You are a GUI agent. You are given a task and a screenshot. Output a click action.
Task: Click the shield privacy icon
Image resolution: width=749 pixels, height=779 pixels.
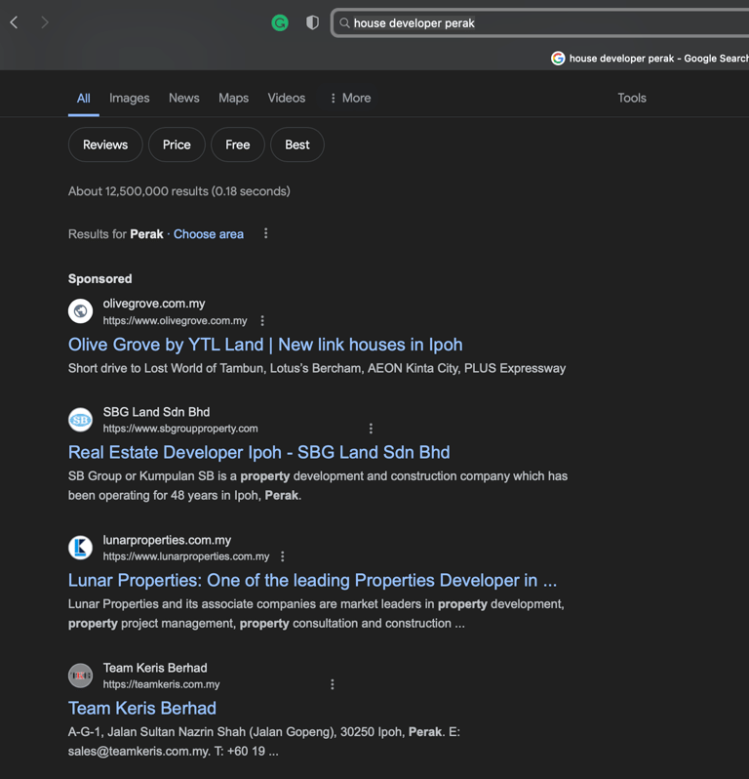pos(312,22)
